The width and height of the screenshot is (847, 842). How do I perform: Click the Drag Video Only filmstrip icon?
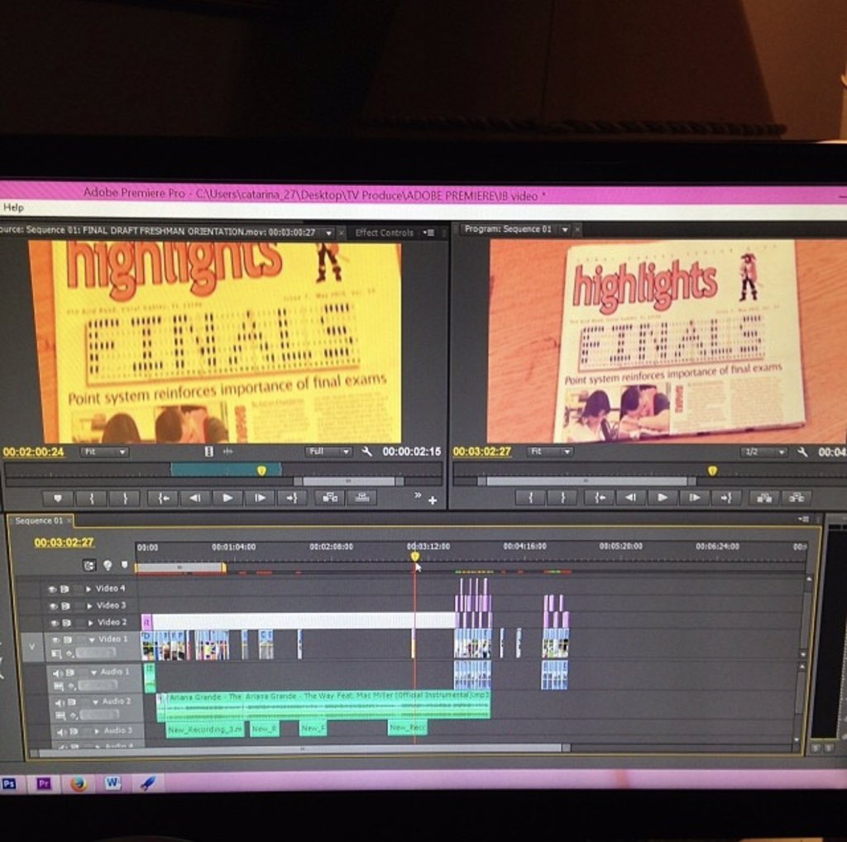click(209, 452)
